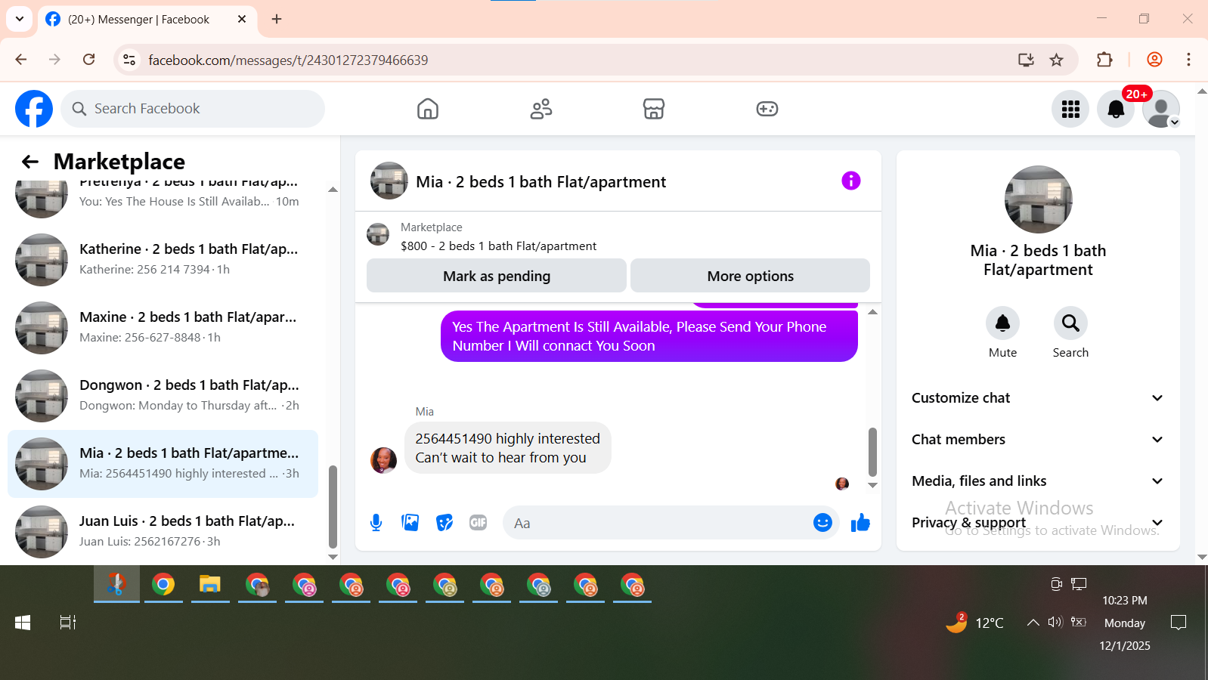Open the Friends icon in top navigation
The image size is (1208, 680).
(541, 109)
